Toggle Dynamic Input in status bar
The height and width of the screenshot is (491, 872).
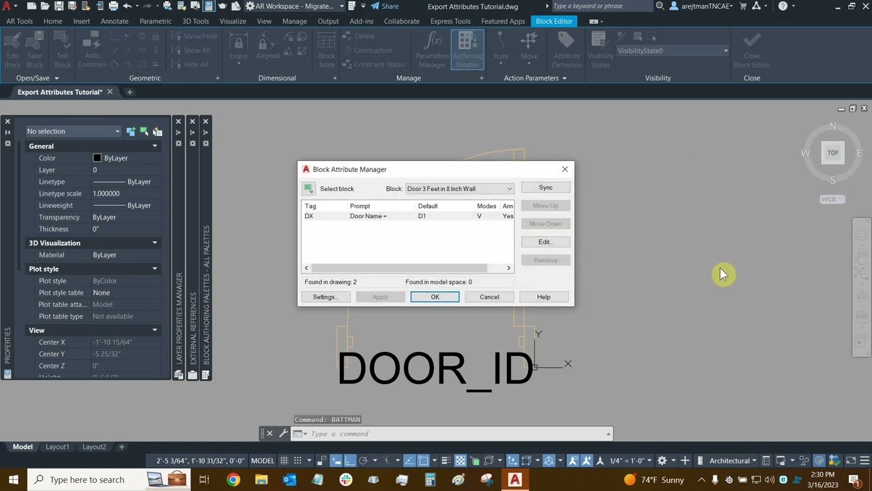tap(336, 460)
